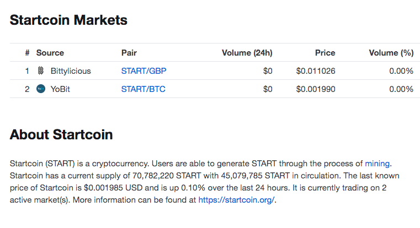Click the About Startcoin heading

click(x=61, y=134)
